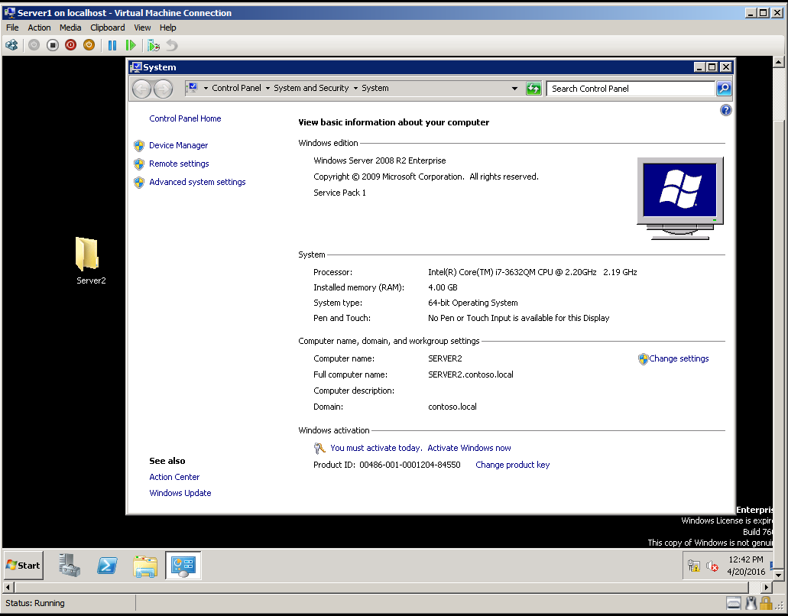Open the address bar history dropdown
The height and width of the screenshot is (616, 788).
pyautogui.click(x=514, y=89)
